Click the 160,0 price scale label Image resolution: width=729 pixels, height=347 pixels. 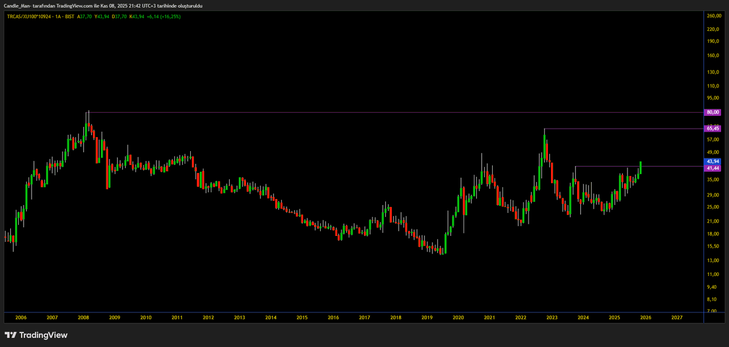pyautogui.click(x=713, y=56)
